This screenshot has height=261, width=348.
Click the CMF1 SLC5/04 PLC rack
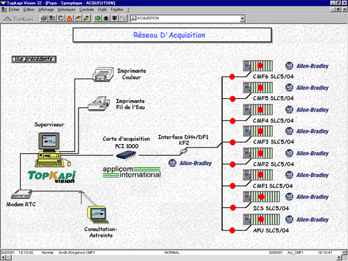point(258,175)
